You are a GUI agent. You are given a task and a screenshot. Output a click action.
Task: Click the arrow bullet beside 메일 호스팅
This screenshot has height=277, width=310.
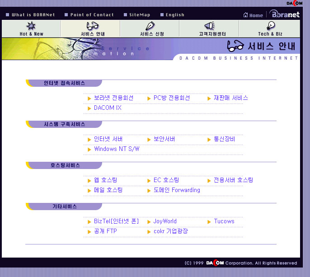(x=89, y=191)
